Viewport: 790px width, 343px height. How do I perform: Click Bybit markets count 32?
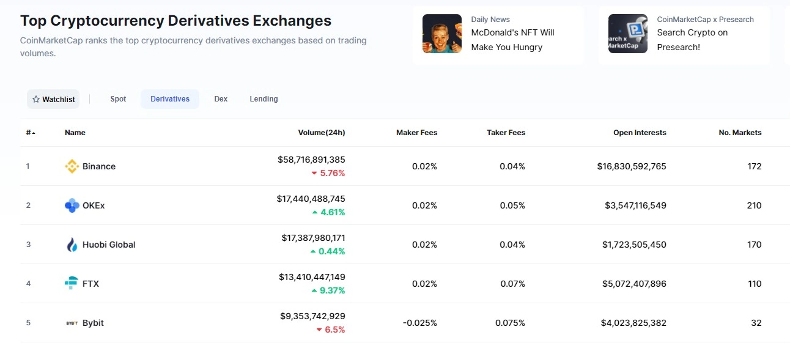click(x=757, y=323)
